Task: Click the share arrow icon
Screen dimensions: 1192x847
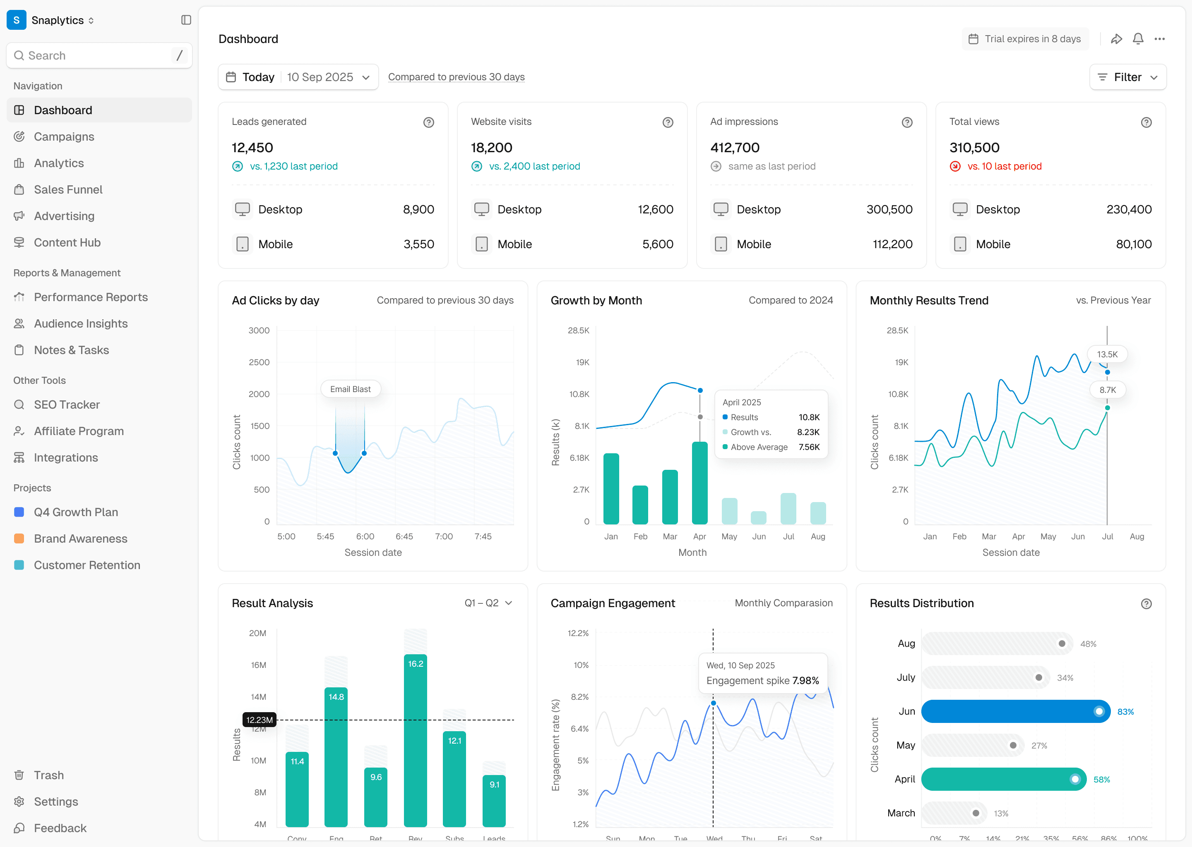Action: click(x=1116, y=39)
